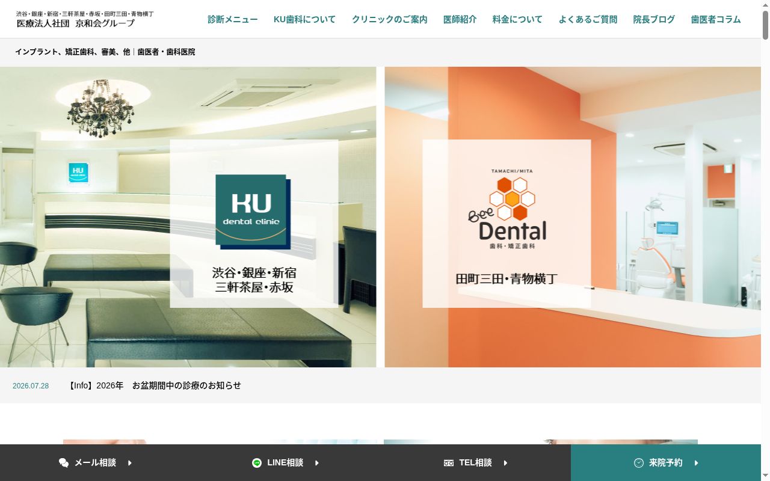Visit the 歯医者コラム page
Viewport: 770px width, 481px height.
point(716,19)
